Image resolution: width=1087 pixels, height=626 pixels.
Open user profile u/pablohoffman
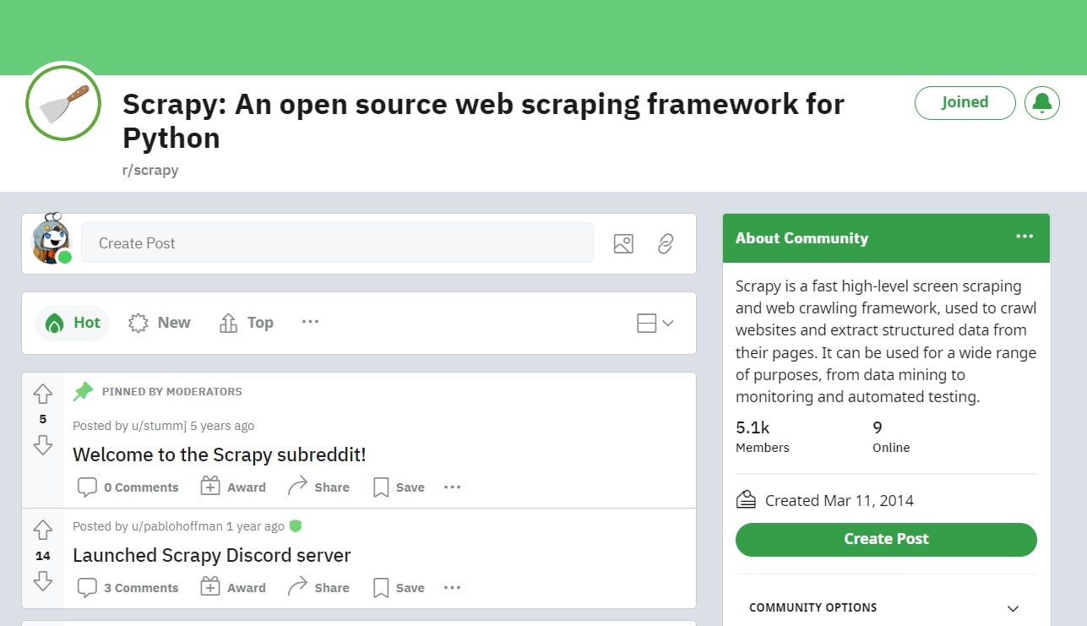(x=177, y=526)
